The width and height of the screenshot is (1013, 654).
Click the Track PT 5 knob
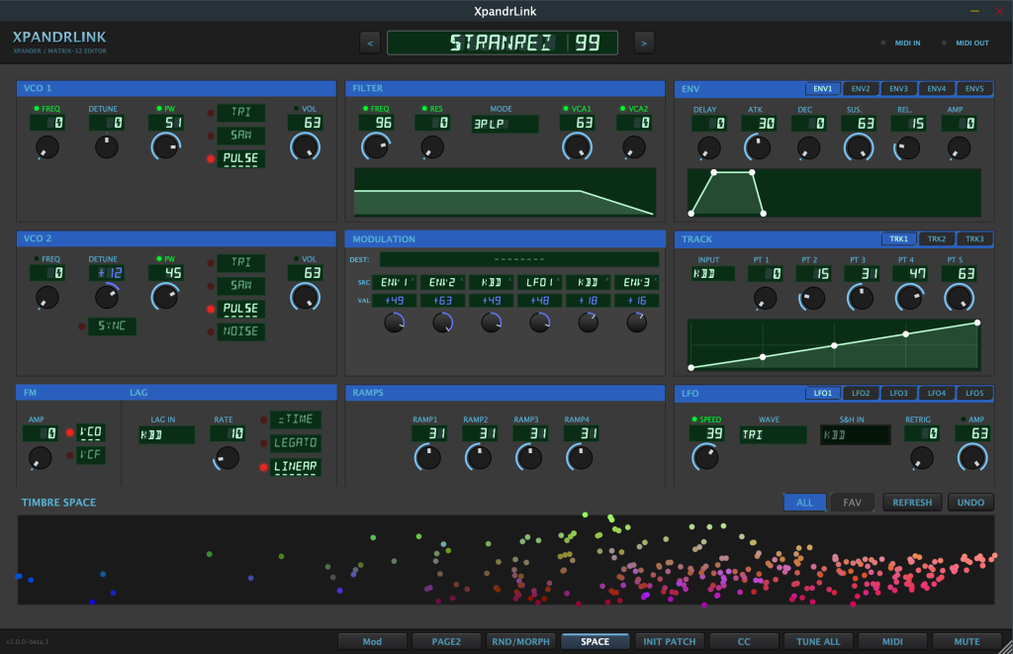[x=959, y=299]
